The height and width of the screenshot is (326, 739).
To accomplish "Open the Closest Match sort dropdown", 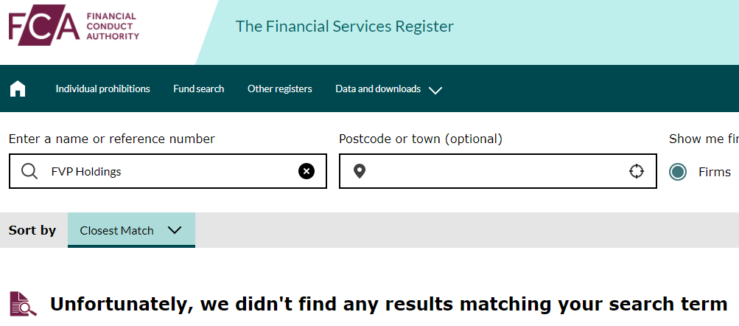I will 131,230.
